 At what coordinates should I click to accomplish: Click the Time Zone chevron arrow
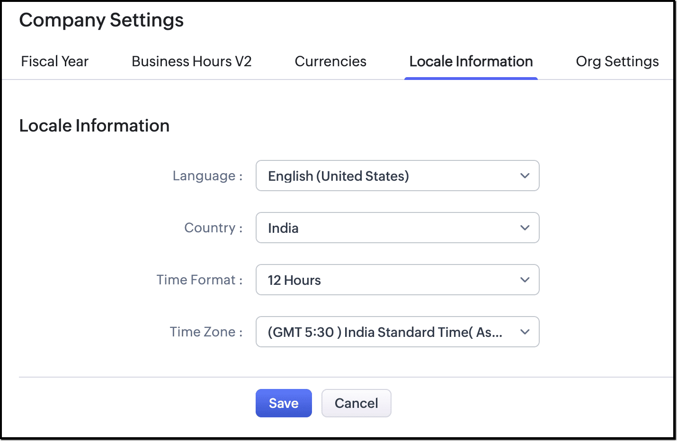(x=525, y=332)
